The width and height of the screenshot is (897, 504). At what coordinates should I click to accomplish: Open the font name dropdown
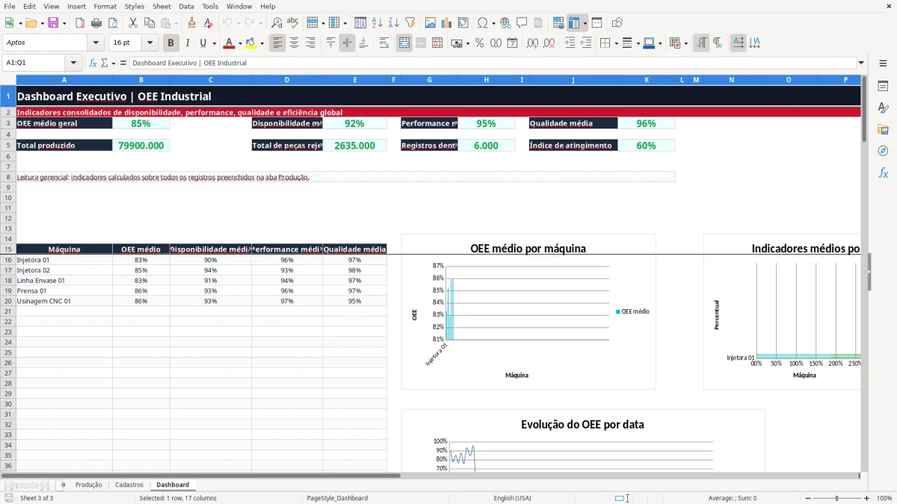(95, 43)
